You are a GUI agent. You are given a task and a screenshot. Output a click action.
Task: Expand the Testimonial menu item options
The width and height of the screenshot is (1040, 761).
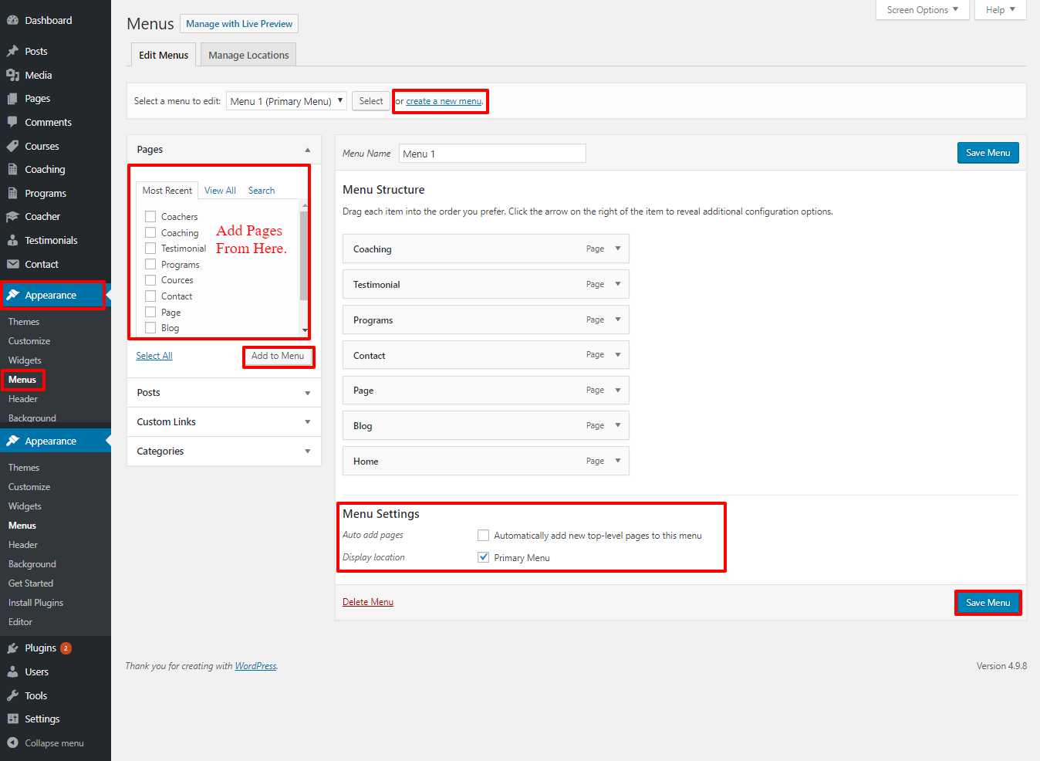click(x=617, y=284)
